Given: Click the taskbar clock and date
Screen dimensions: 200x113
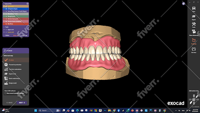Looking at the screenshot, I should pyautogui.click(x=195, y=110).
